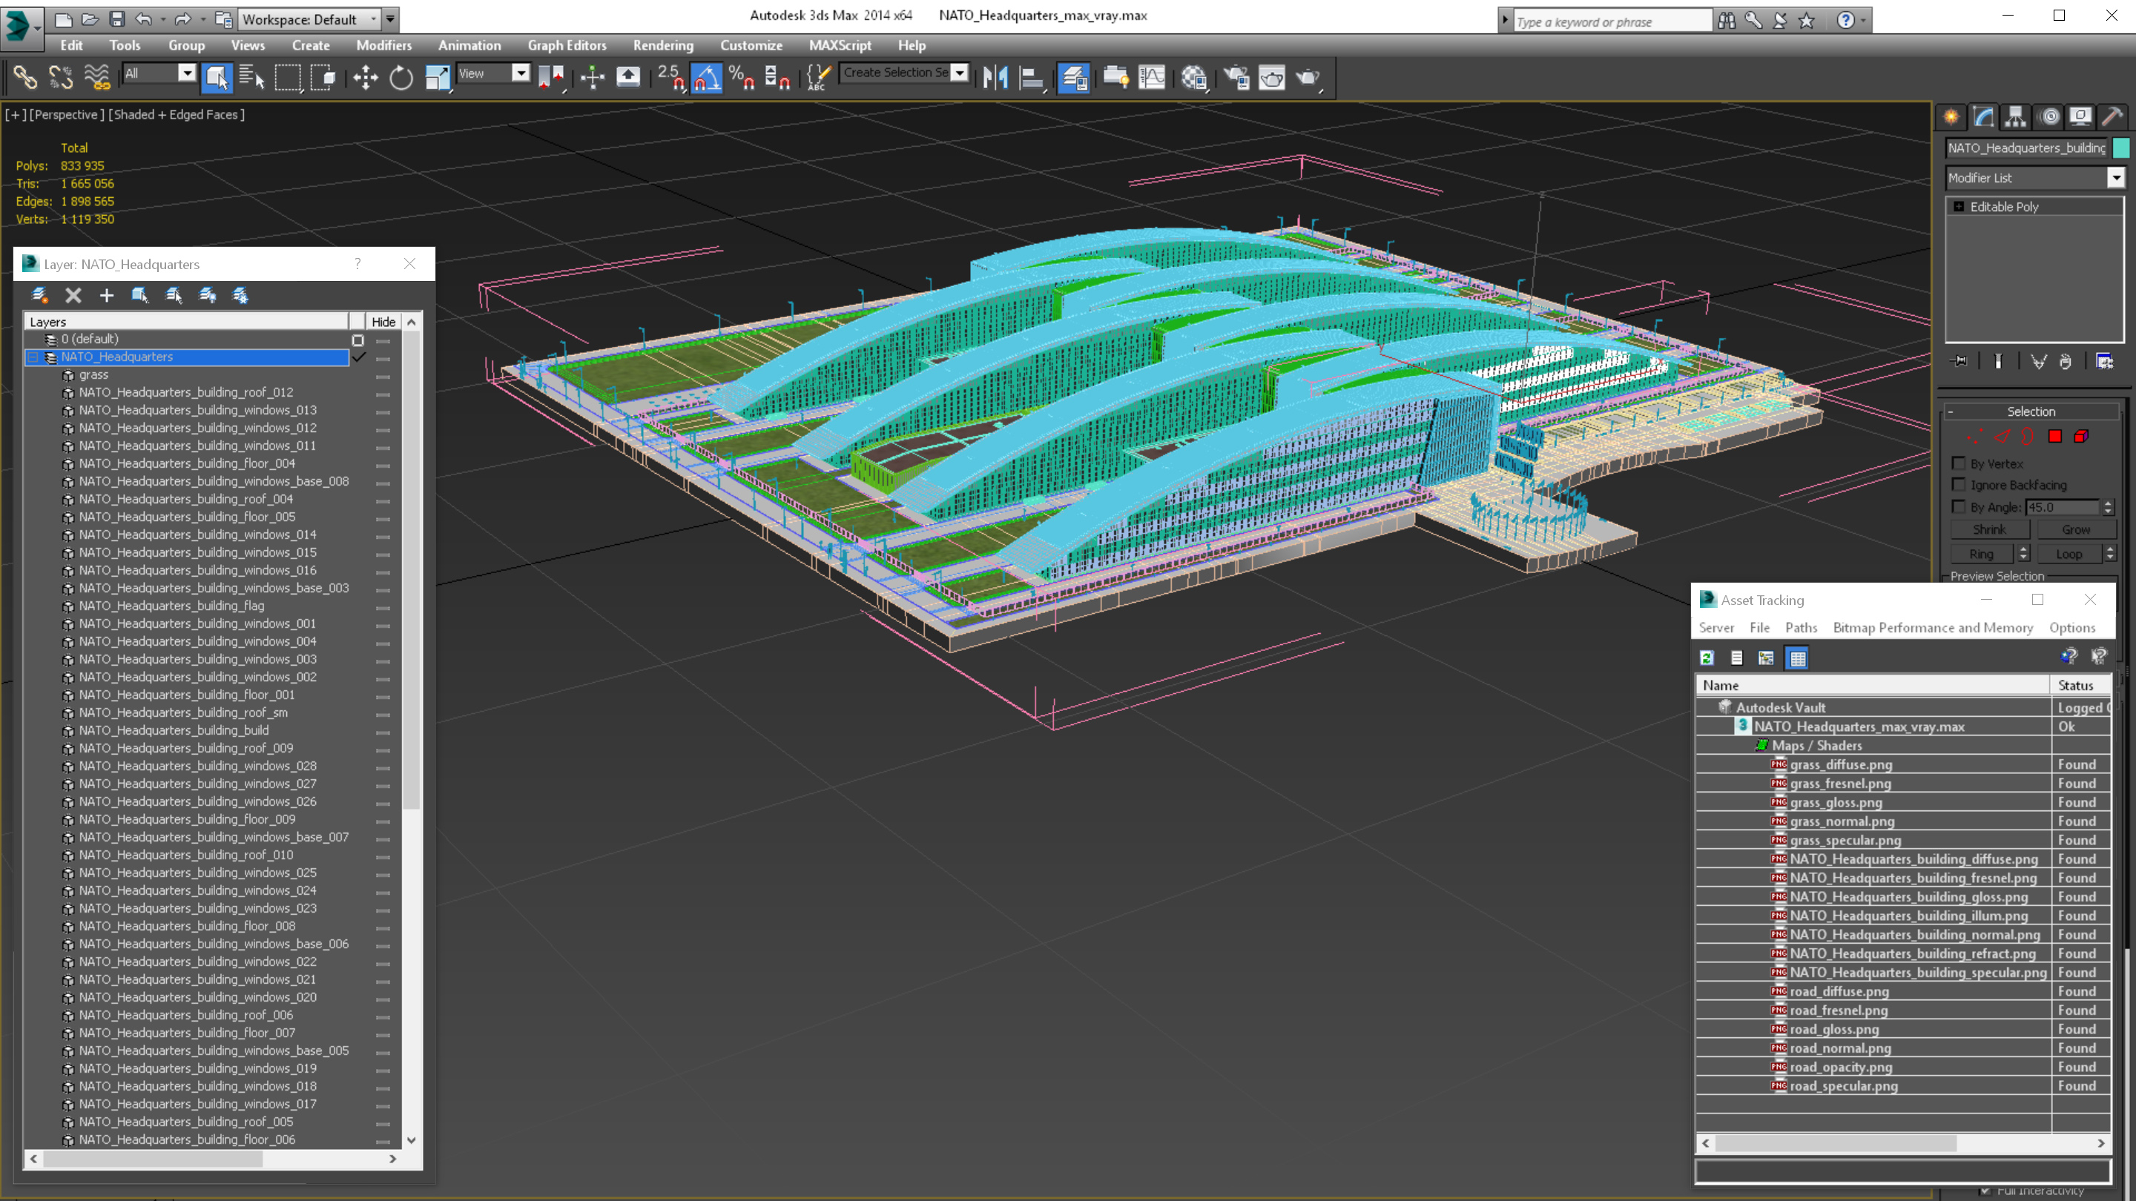
Task: Open Create Selection Set dropdown
Action: (x=960, y=73)
